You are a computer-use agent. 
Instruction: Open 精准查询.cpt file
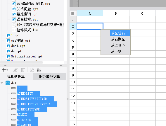[27, 14]
